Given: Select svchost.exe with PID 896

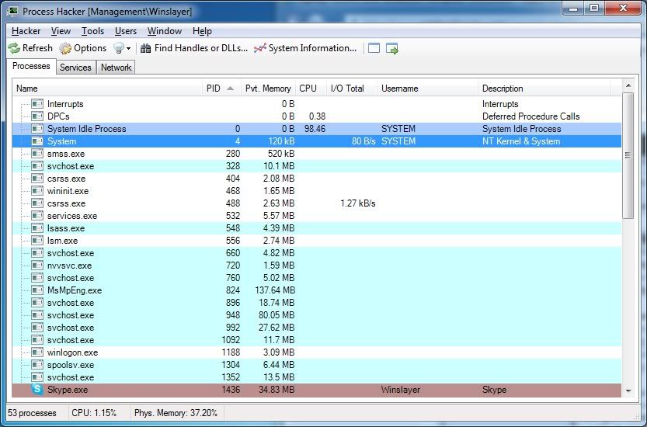Looking at the screenshot, I should [x=316, y=303].
